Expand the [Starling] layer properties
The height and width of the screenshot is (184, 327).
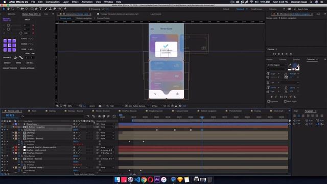(13, 133)
